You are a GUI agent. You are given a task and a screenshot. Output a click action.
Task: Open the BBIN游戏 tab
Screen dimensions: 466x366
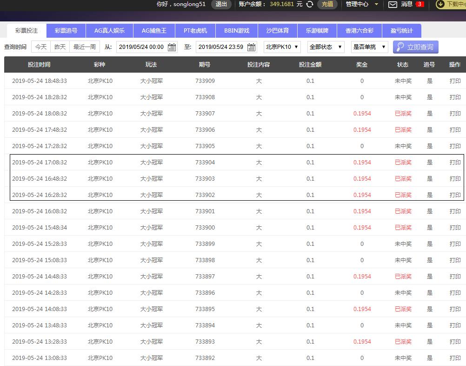pos(237,31)
